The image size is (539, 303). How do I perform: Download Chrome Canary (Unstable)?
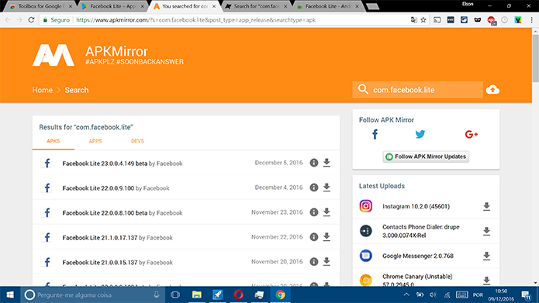pos(486,281)
